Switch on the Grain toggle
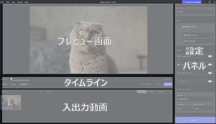Viewport: 216px width, 124px height. [x=210, y=81]
